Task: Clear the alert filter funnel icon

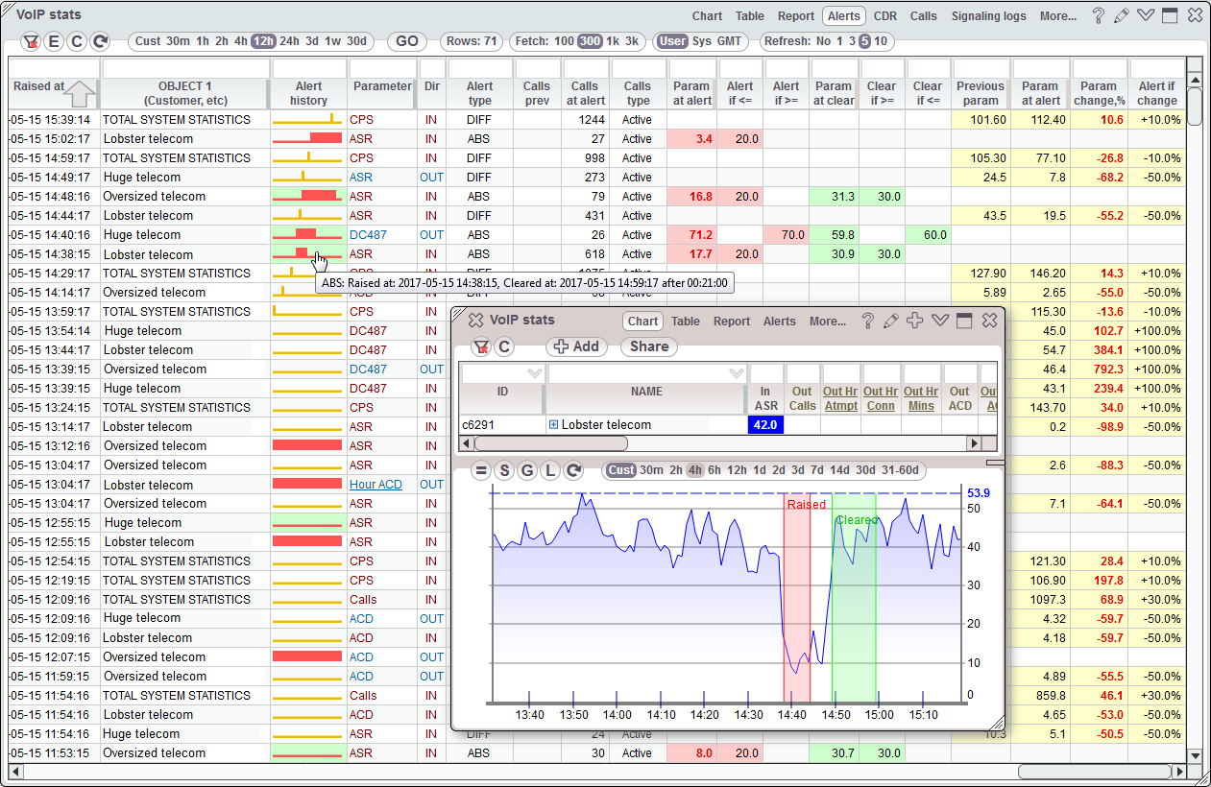Action: pyautogui.click(x=32, y=41)
